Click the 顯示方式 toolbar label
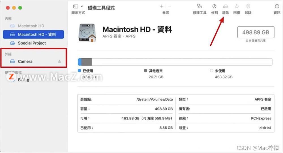Screen dimensions: 283x153 tap(78, 13)
